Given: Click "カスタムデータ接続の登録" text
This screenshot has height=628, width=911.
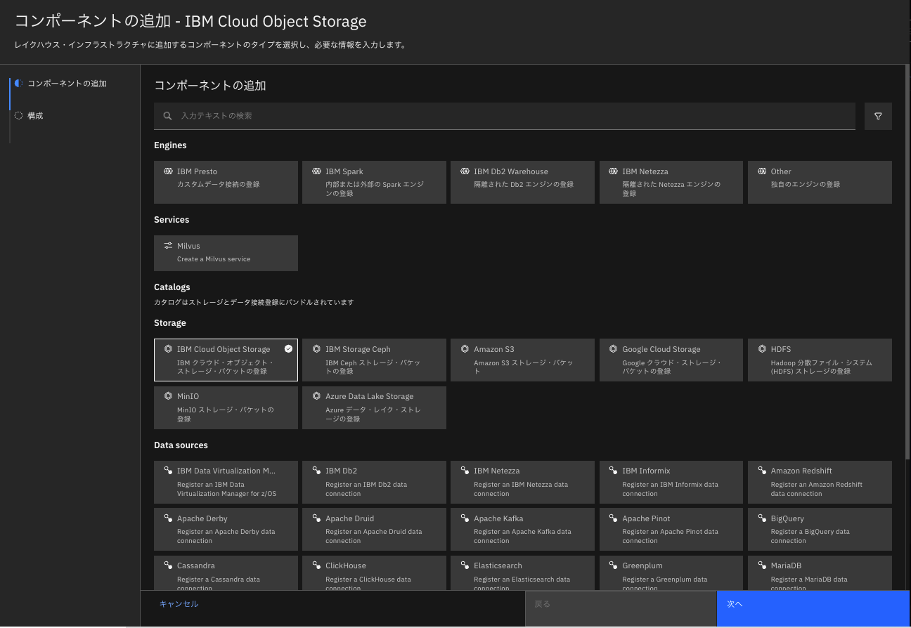Looking at the screenshot, I should tap(219, 185).
